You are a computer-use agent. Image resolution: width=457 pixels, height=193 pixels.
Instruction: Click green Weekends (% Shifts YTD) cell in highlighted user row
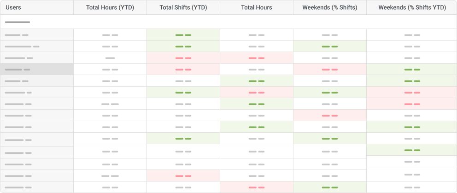(x=412, y=70)
